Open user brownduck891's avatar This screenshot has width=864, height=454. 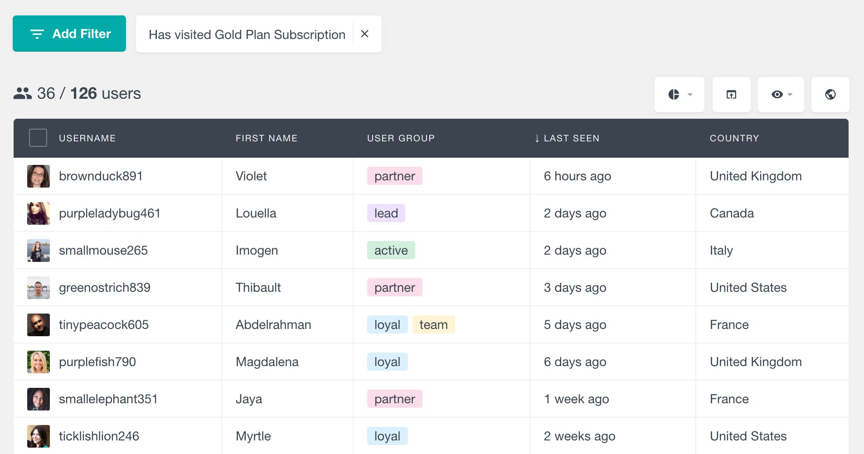[39, 176]
